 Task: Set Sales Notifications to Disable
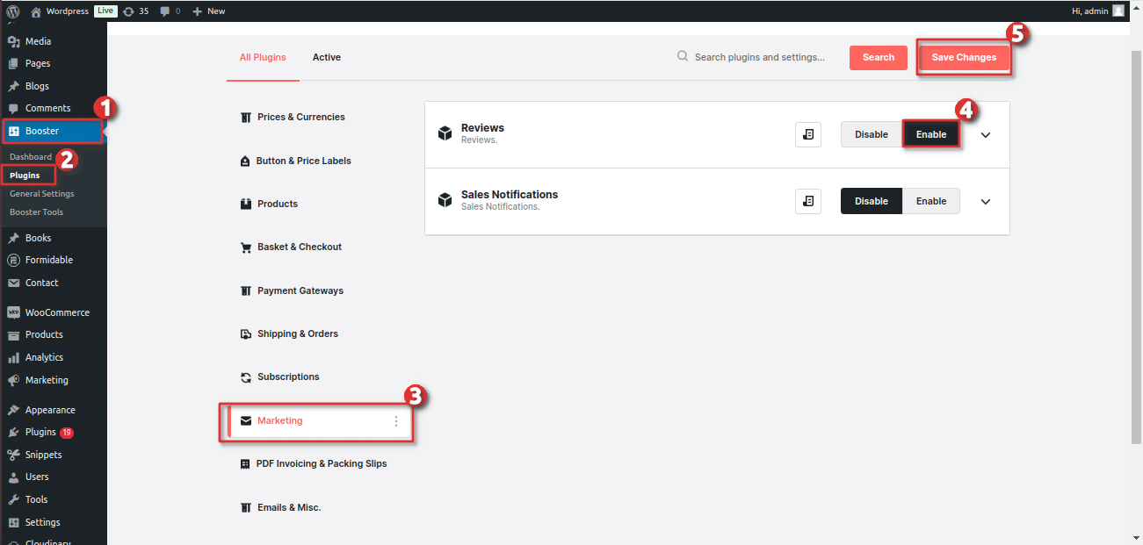click(872, 201)
